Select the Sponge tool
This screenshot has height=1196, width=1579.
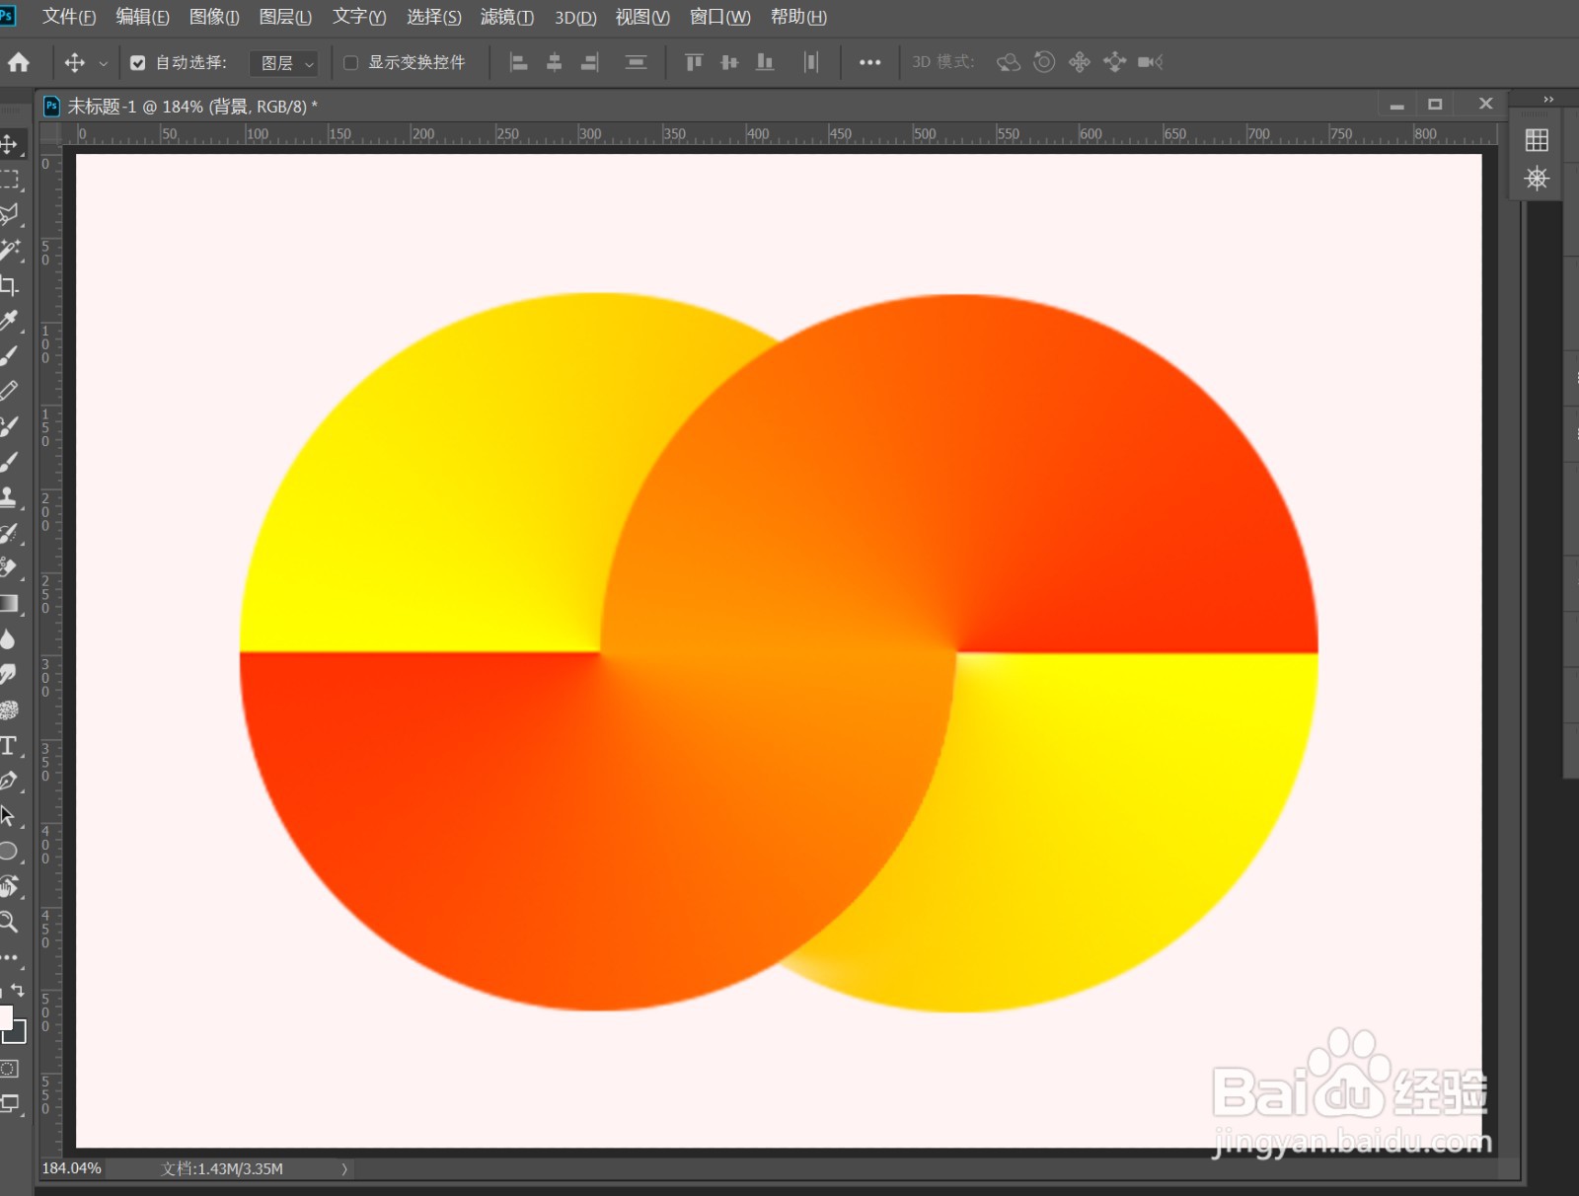pos(9,710)
